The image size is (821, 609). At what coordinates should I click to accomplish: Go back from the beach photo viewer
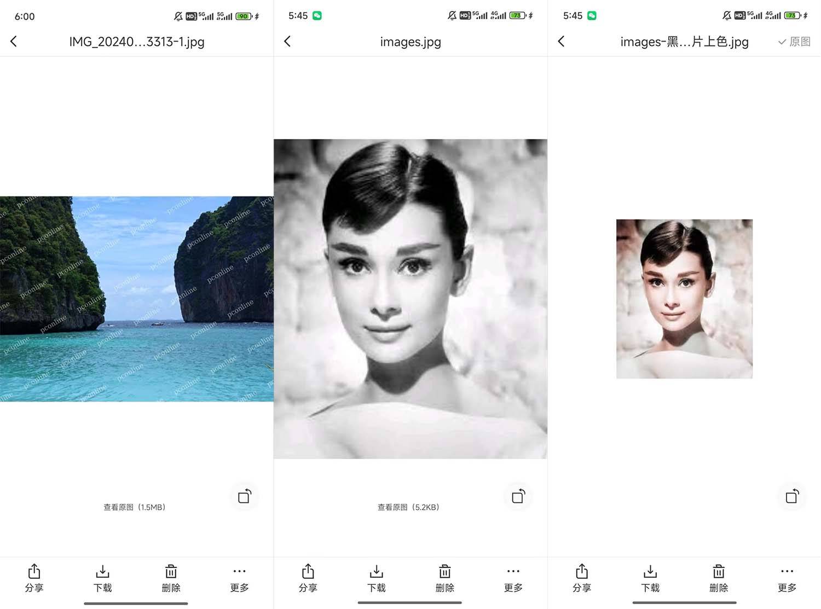tap(14, 42)
